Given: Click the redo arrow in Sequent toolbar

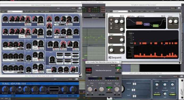Looking at the screenshot, I should tap(133, 11).
